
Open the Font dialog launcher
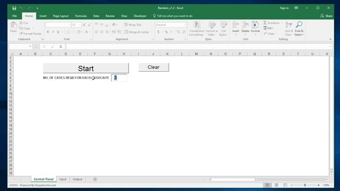pyautogui.click(x=91, y=39)
